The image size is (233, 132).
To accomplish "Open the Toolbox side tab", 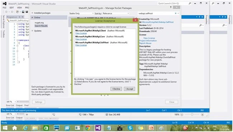I will click(4, 34).
